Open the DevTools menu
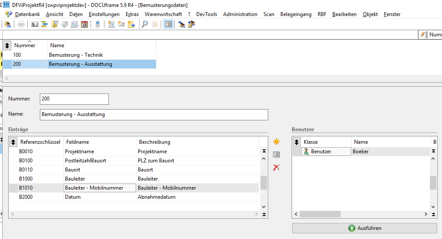The image size is (442, 239). [207, 14]
